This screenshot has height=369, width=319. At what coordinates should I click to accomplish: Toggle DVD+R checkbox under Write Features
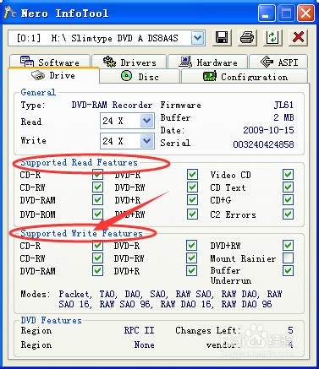coord(191,271)
